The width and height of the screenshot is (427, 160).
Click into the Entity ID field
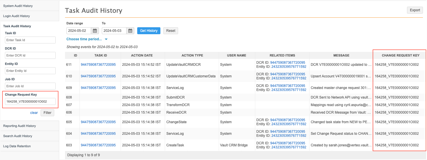point(30,71)
